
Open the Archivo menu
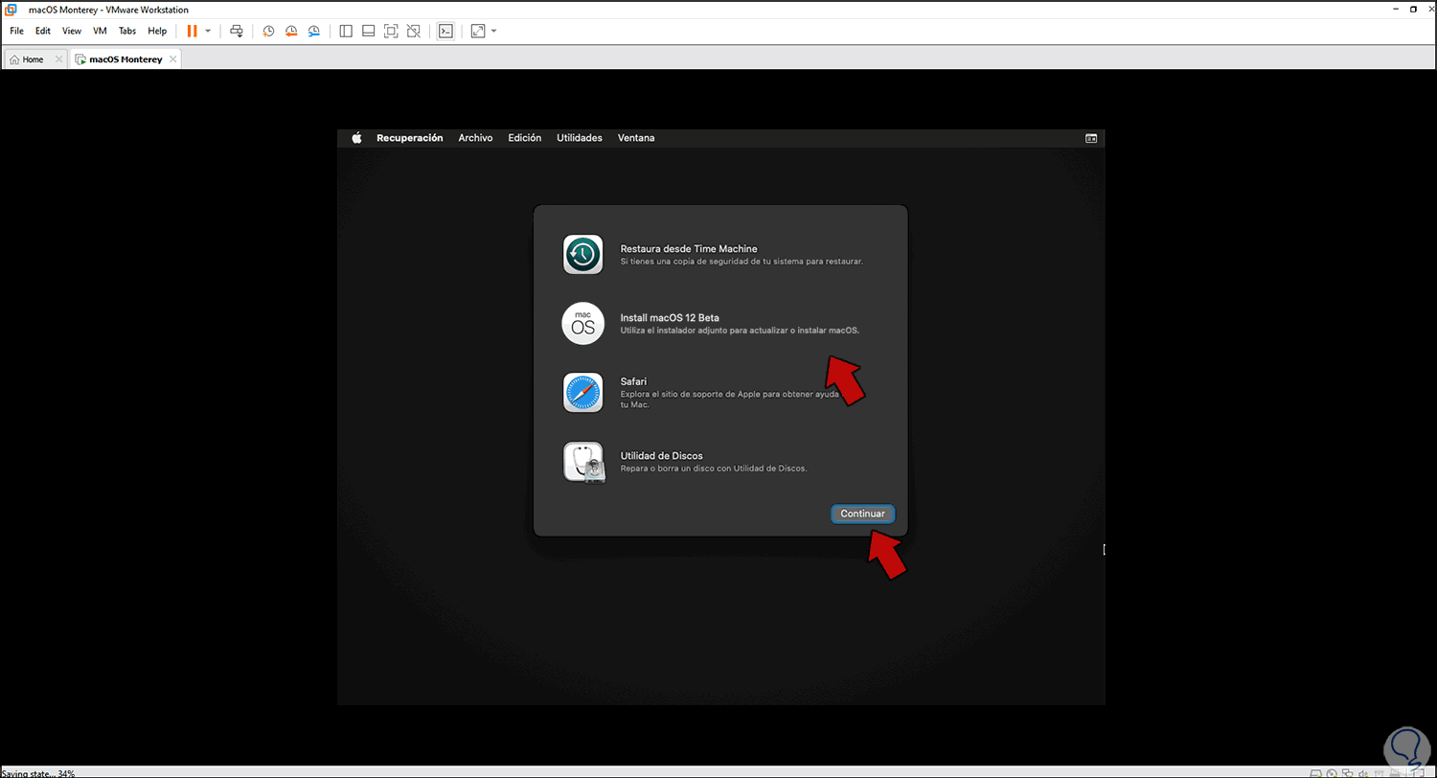(475, 138)
